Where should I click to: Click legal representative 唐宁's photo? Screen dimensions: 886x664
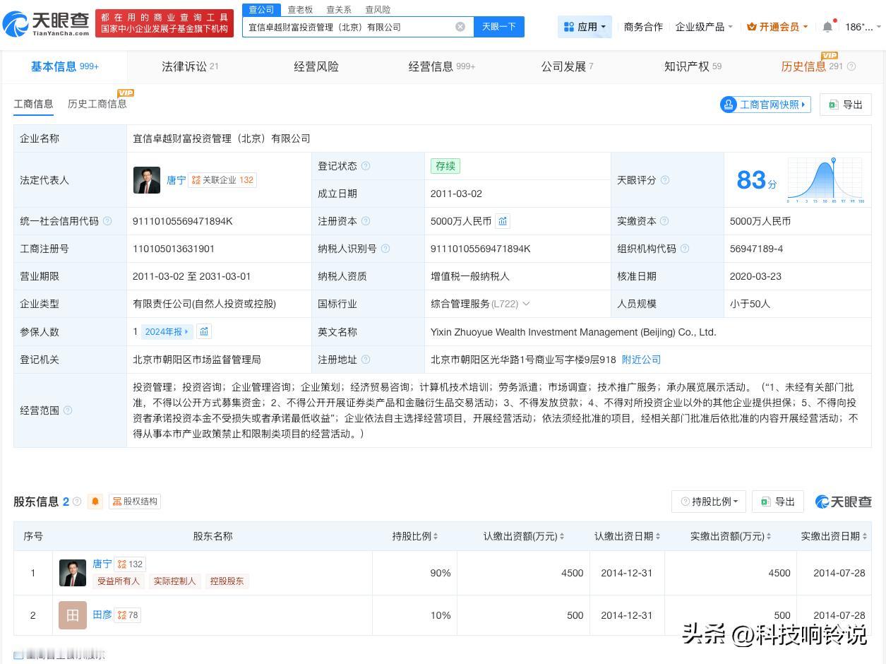[147, 180]
